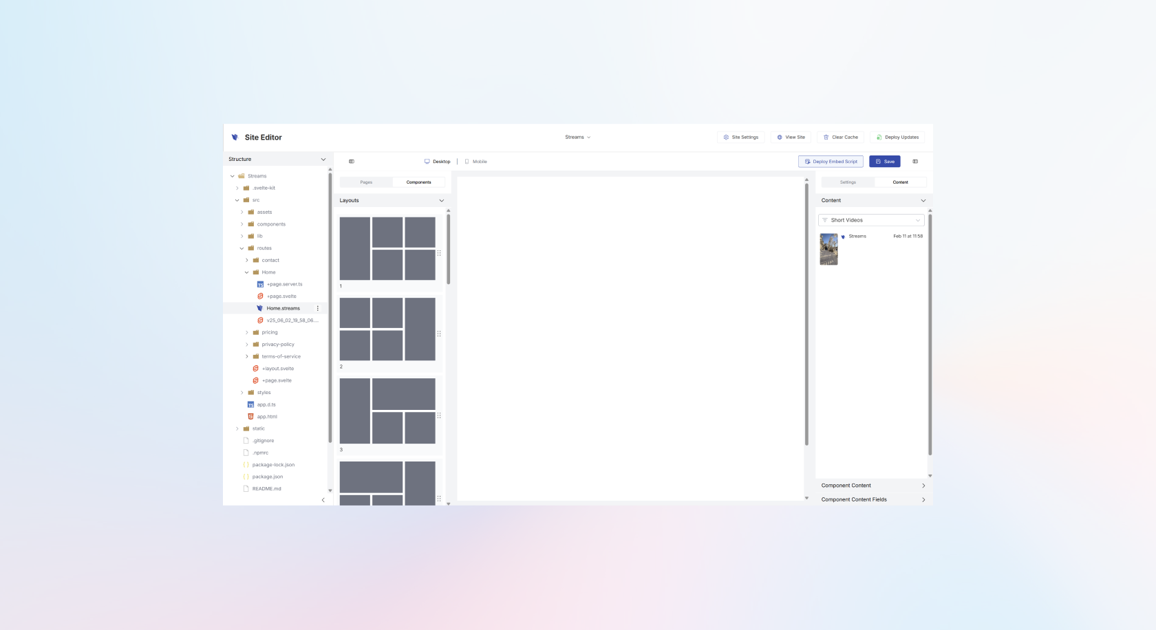Click the View Site eye icon
Viewport: 1156px width, 630px height.
click(779, 137)
